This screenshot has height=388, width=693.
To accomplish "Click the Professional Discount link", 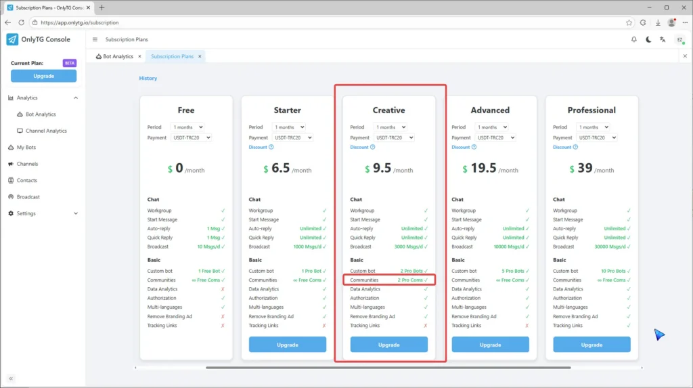I will [562, 147].
